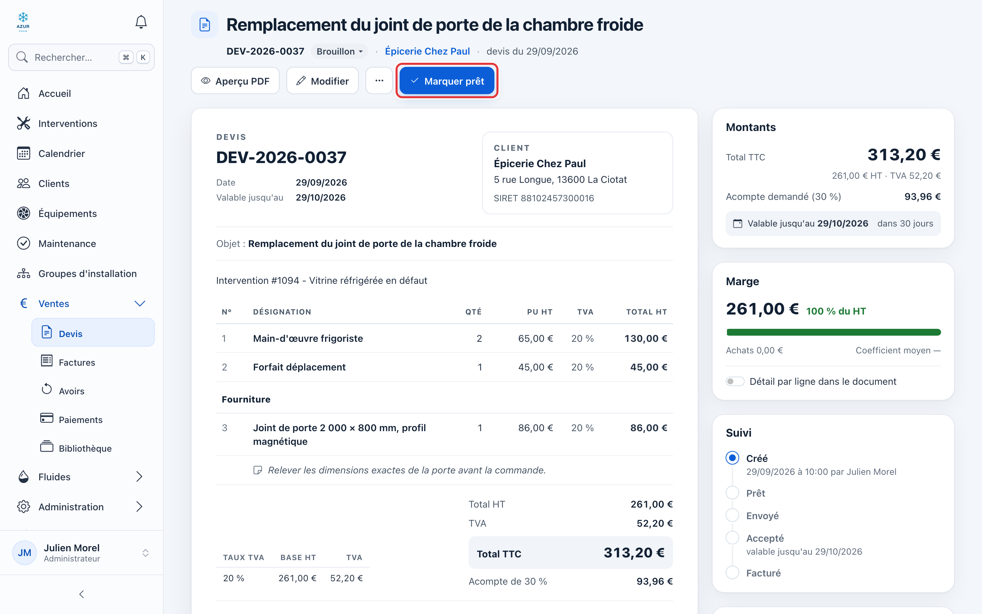Click the note icon before Relever les dimensions
This screenshot has height=614, width=982.
pos(258,470)
